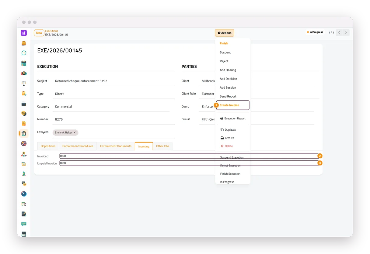The height and width of the screenshot is (254, 370).
Task: Open the connected nodes icon in sidebar
Action: (24, 154)
